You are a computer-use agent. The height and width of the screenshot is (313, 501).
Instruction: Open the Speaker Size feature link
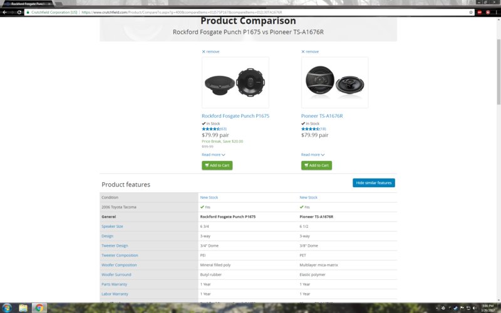pyautogui.click(x=112, y=227)
